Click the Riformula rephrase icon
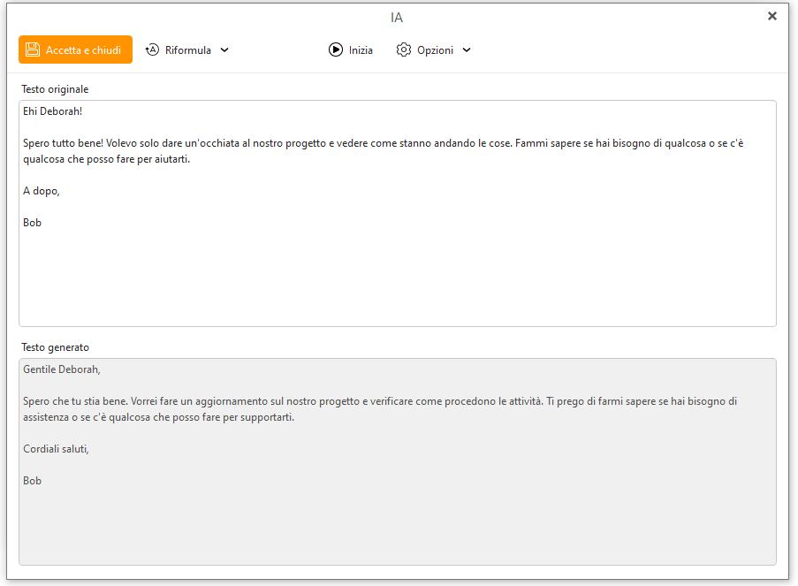 pyautogui.click(x=152, y=49)
